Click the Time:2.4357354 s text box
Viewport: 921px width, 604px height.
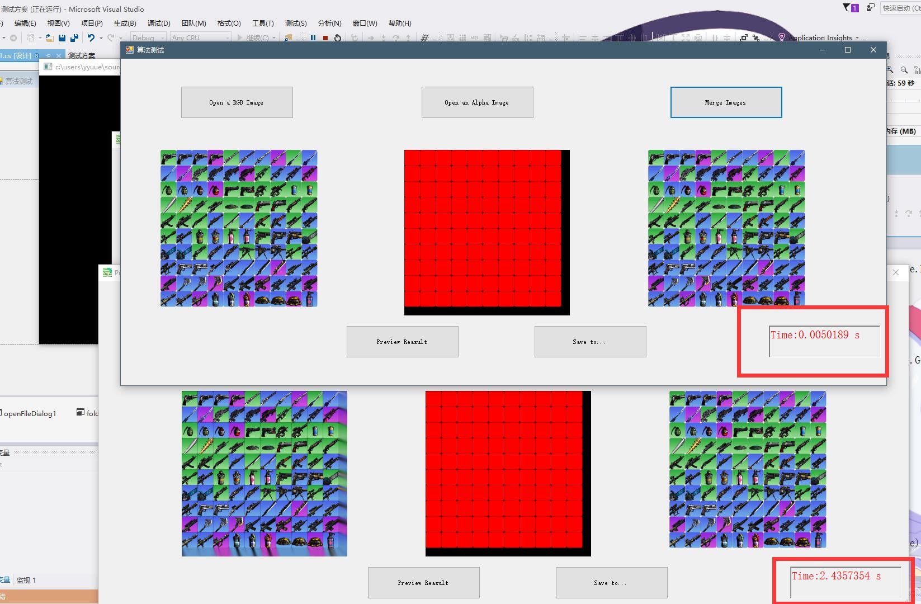[846, 582]
